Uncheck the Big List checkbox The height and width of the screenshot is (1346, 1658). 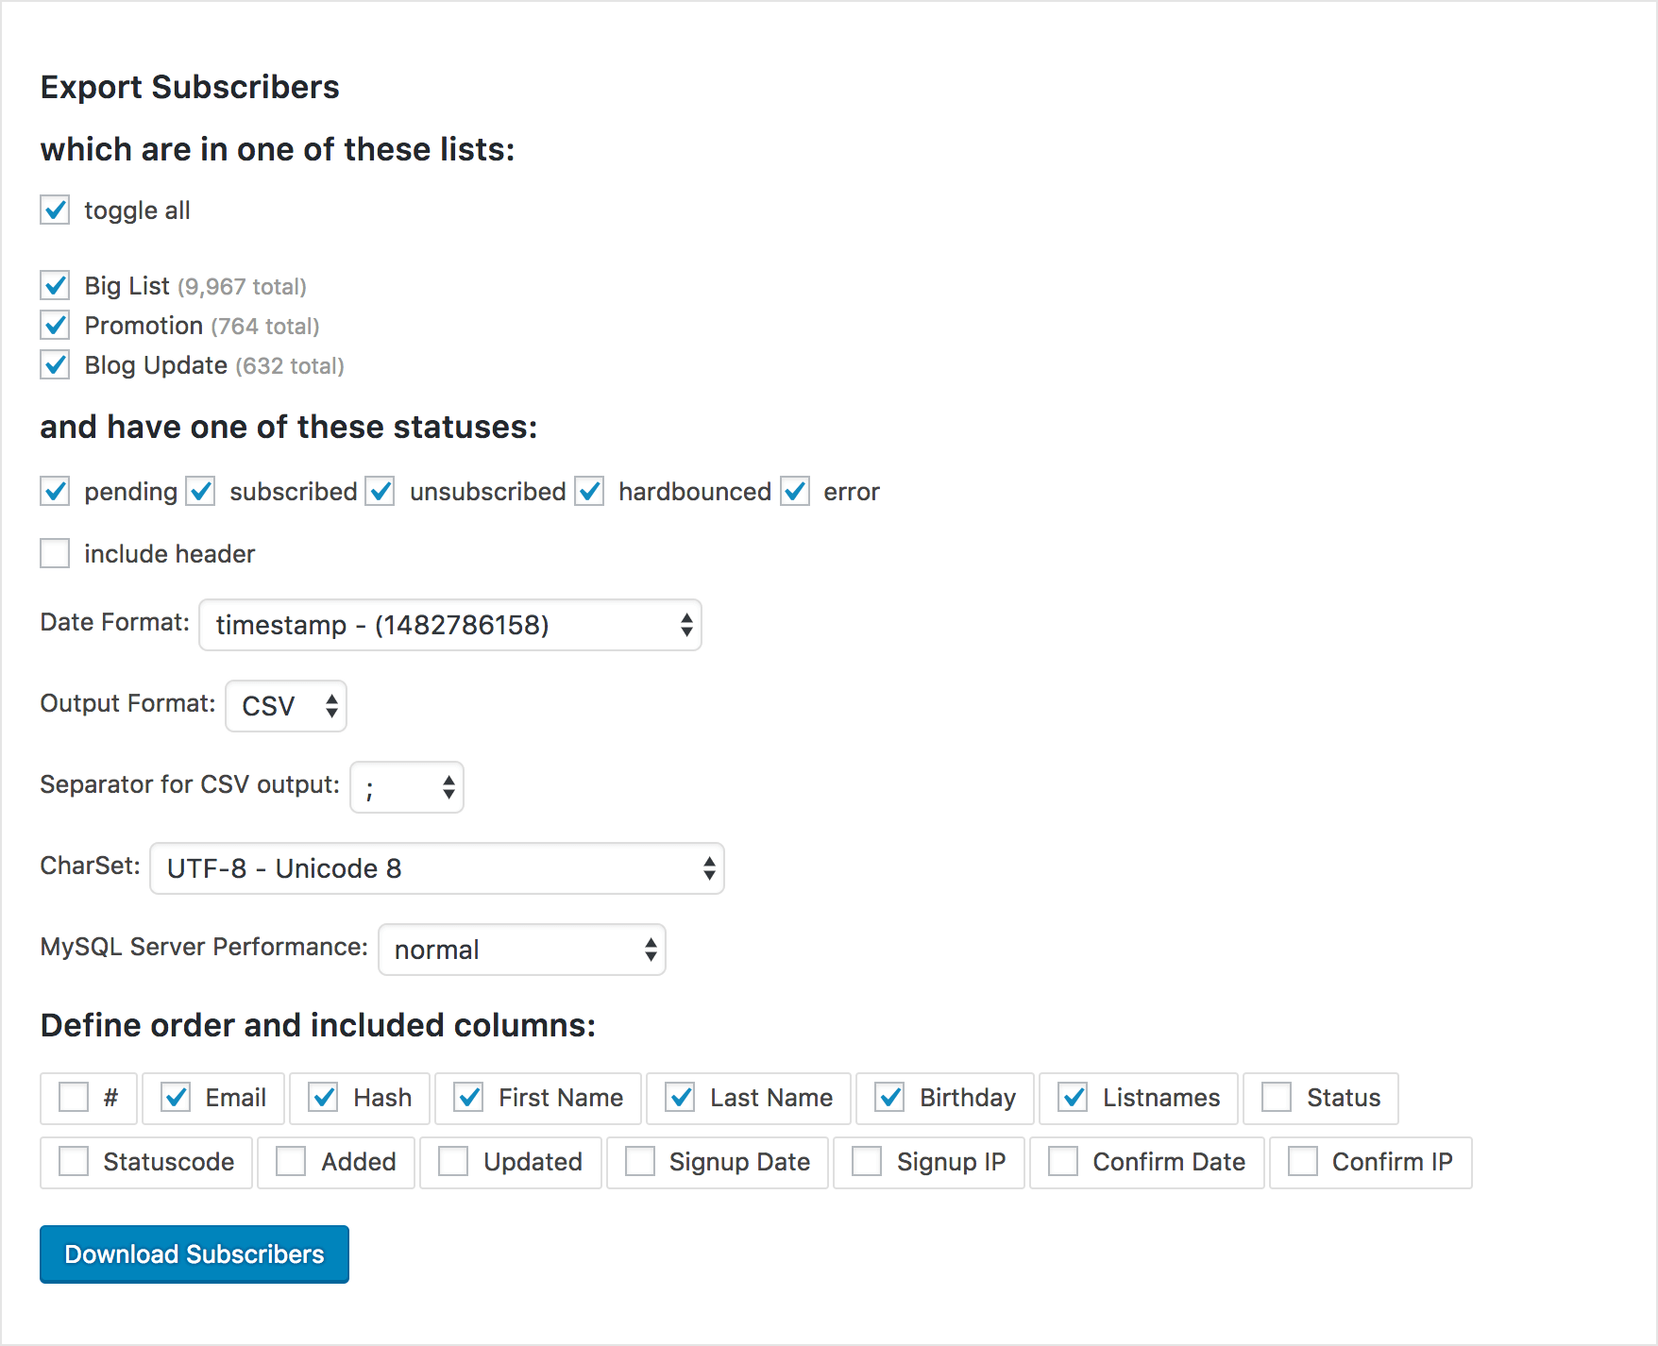55,285
